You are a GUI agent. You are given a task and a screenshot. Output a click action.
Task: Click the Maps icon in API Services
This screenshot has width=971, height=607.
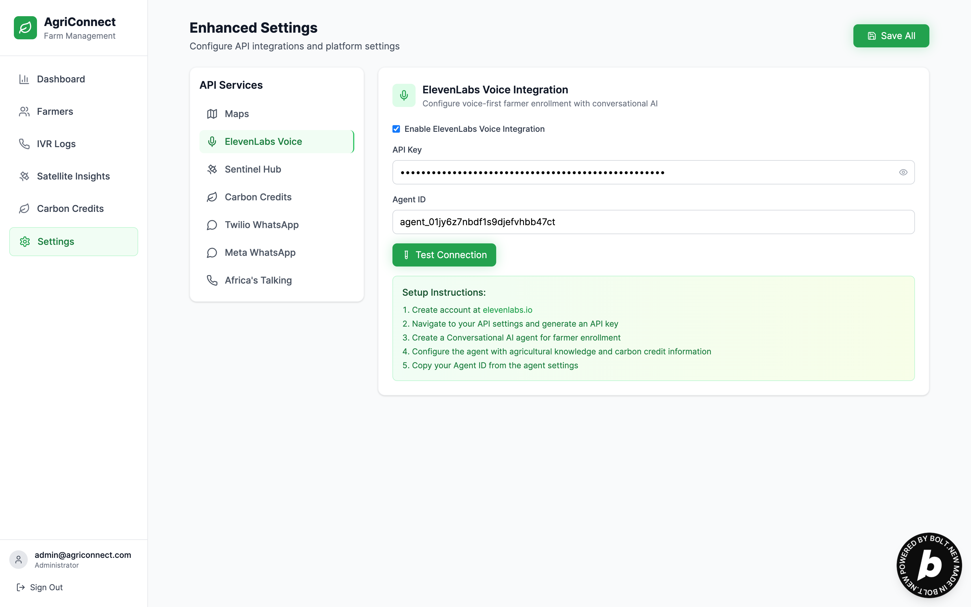[212, 114]
